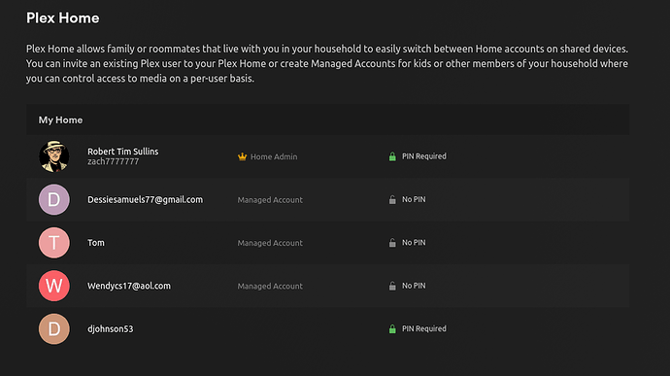Click the green lock icon beside djohnson53

[392, 329]
